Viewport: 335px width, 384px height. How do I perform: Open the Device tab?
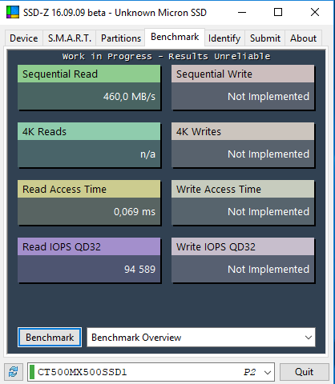click(24, 38)
